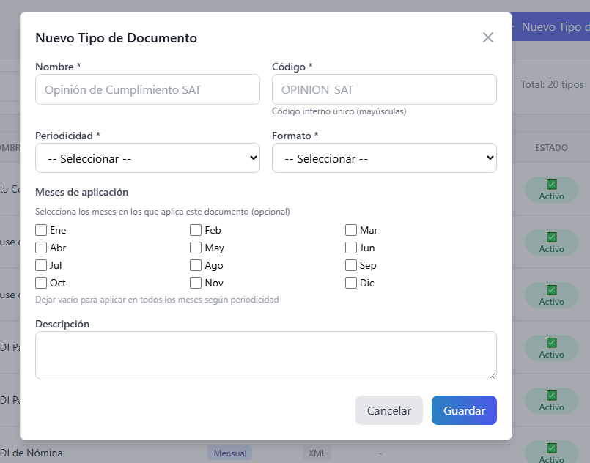The height and width of the screenshot is (463, 590).
Task: Check the Mar month checkbox
Action: [x=350, y=230]
